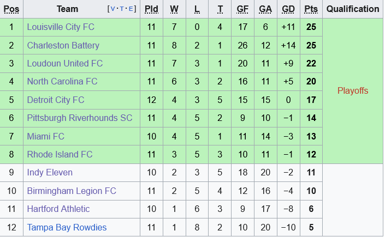Click the V view template link

tap(112, 9)
